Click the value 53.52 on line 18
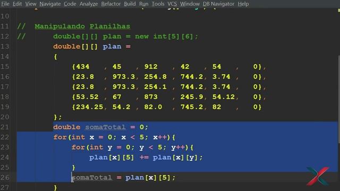The image size is (340, 191). click(87, 97)
